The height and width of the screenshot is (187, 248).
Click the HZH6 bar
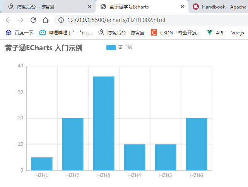coord(197,144)
